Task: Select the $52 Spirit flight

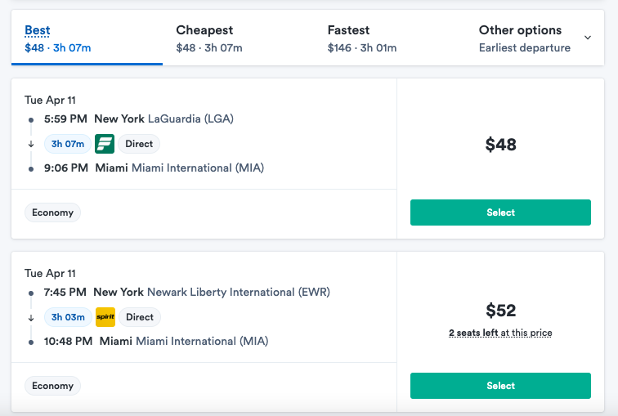Action: (x=500, y=386)
